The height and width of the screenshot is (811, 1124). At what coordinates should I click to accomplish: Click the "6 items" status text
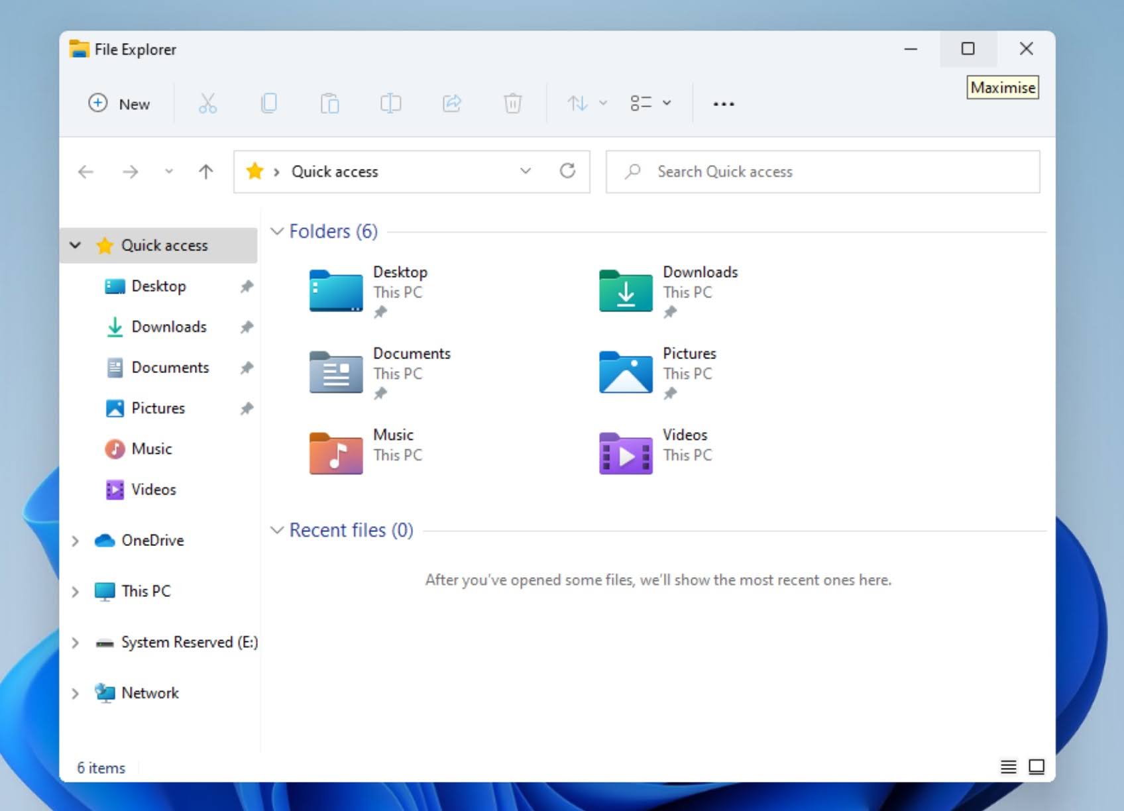click(101, 768)
